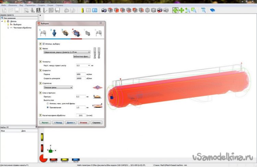Click the Стратегия question mark help icon
Viewport: 257px width, 167px height.
click(x=40, y=83)
